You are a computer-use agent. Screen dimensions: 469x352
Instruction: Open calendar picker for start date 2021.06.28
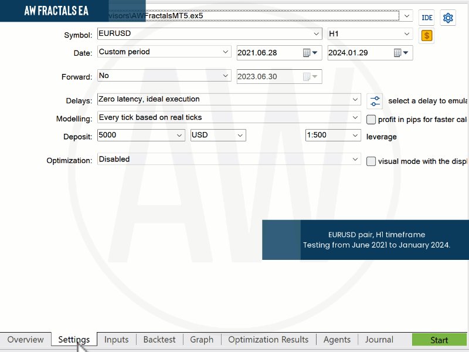click(310, 53)
